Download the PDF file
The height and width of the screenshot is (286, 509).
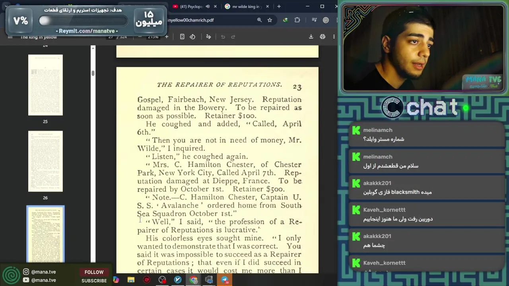click(311, 37)
